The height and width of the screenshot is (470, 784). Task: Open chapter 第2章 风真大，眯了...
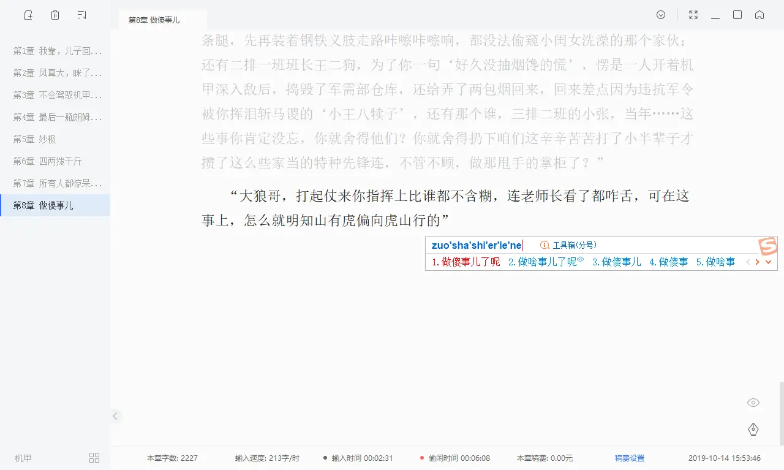pyautogui.click(x=55, y=73)
